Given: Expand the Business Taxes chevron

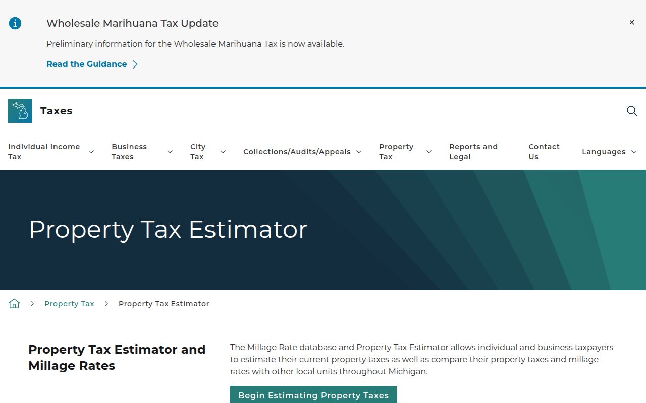Looking at the screenshot, I should pos(170,152).
